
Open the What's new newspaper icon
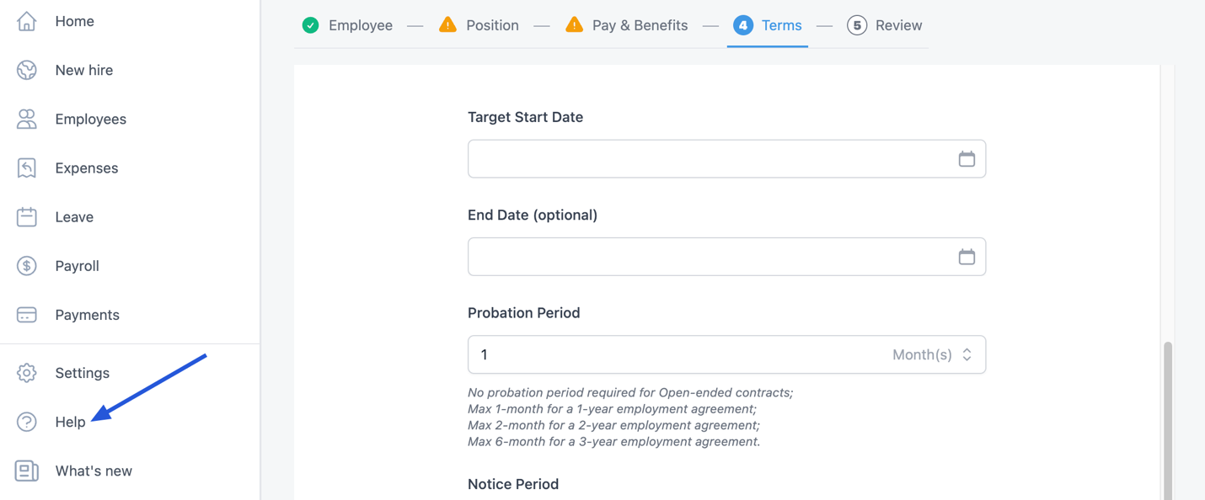coord(27,471)
